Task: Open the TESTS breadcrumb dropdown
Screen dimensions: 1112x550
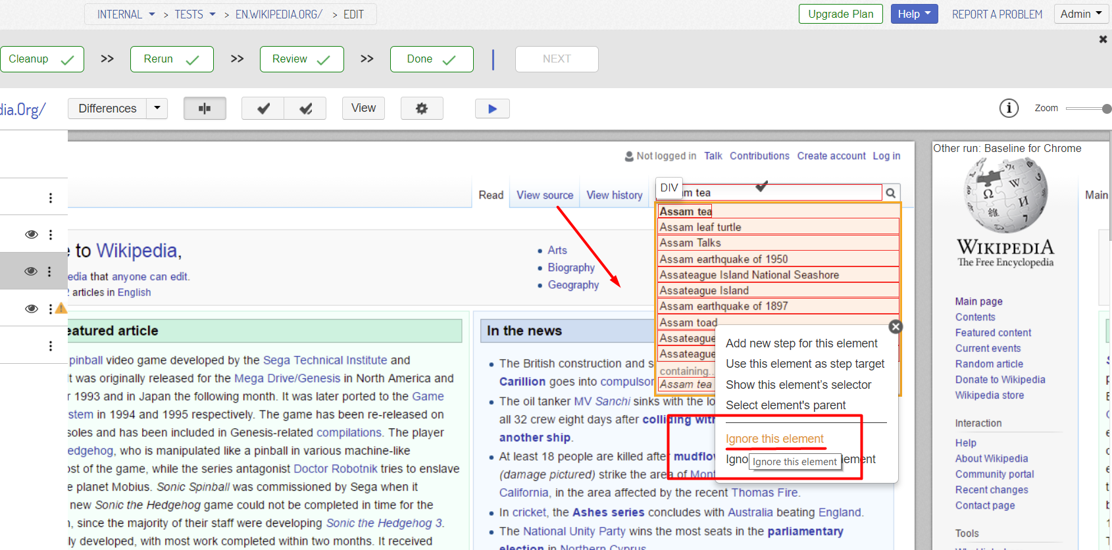Action: point(195,14)
